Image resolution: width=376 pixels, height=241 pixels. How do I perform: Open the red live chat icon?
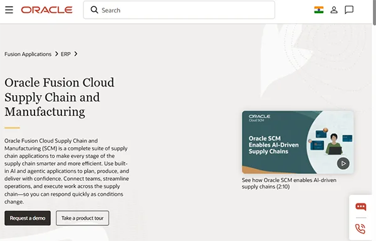[361, 207]
